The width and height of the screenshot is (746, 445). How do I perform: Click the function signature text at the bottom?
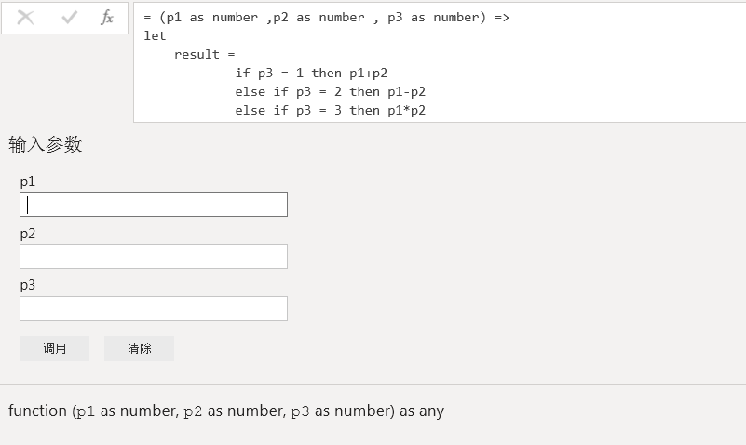[226, 411]
